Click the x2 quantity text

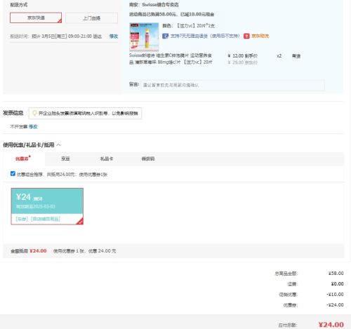[279, 56]
